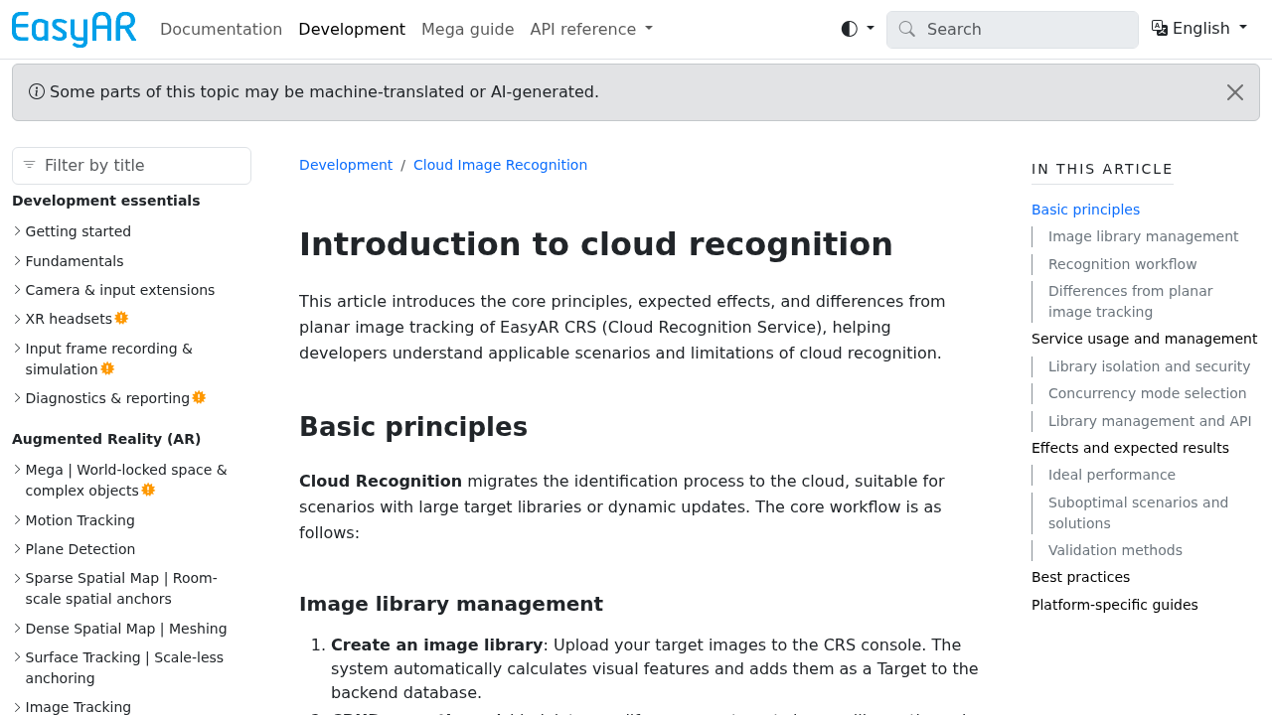Screen dimensions: 1272x715
Task: Expand the Motion Tracking chevron
Action: (x=17, y=520)
